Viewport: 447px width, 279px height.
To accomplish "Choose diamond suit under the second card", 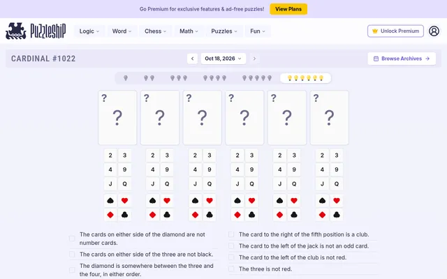I will [x=153, y=215].
